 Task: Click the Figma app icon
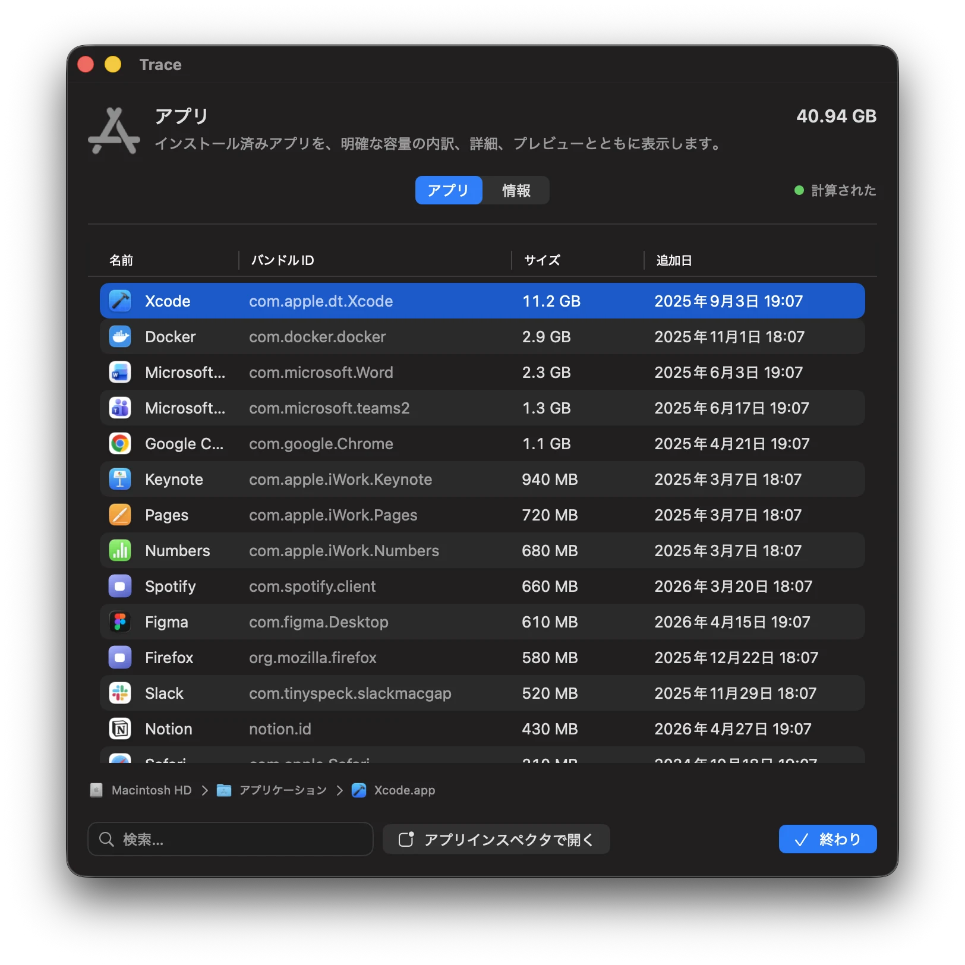pos(120,622)
